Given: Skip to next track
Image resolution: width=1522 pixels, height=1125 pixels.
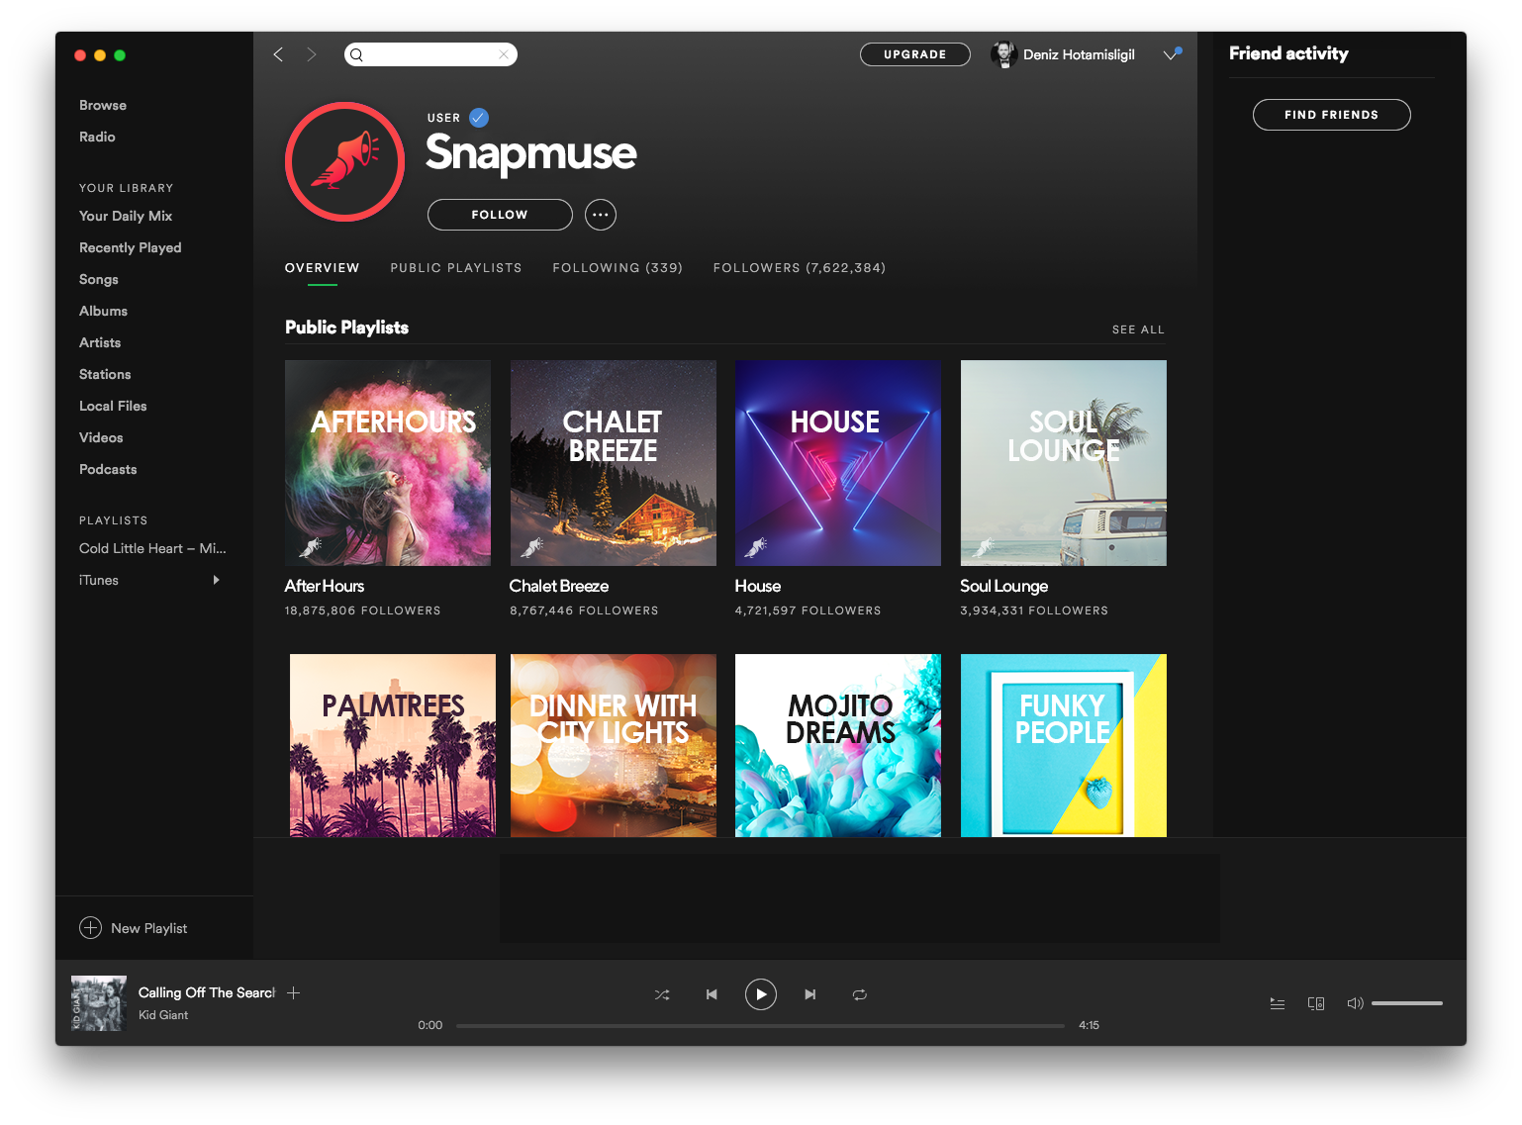Looking at the screenshot, I should (x=810, y=994).
